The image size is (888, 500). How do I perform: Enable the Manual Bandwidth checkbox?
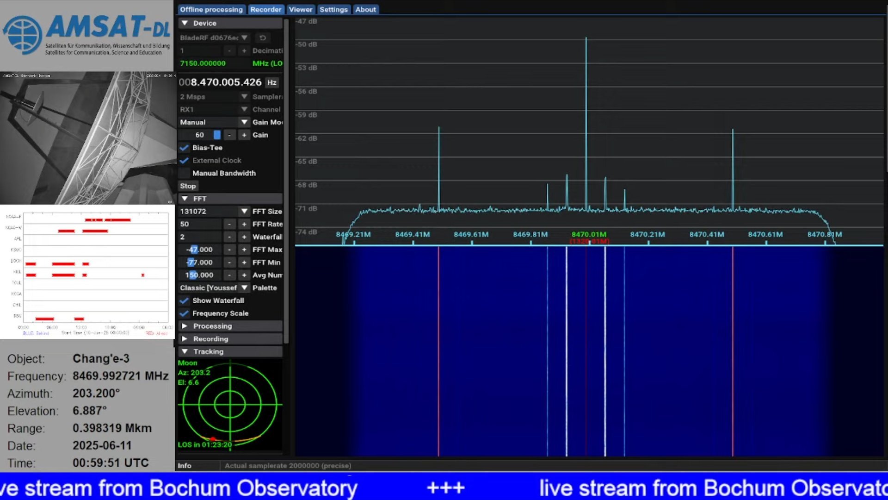click(x=185, y=173)
